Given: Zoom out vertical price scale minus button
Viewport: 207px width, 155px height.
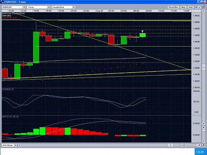Looking at the screenshot, I should pos(204,141).
